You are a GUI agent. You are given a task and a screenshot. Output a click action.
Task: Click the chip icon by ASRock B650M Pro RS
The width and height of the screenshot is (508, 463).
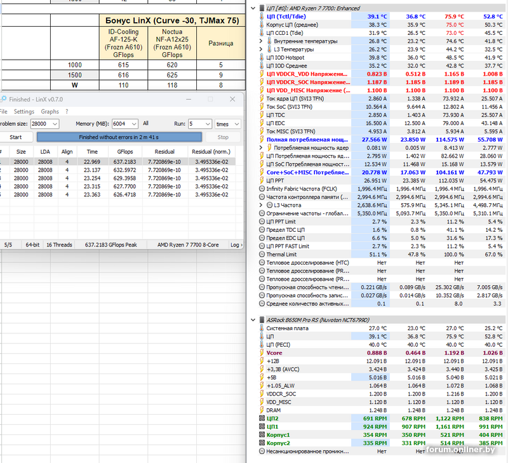click(260, 319)
